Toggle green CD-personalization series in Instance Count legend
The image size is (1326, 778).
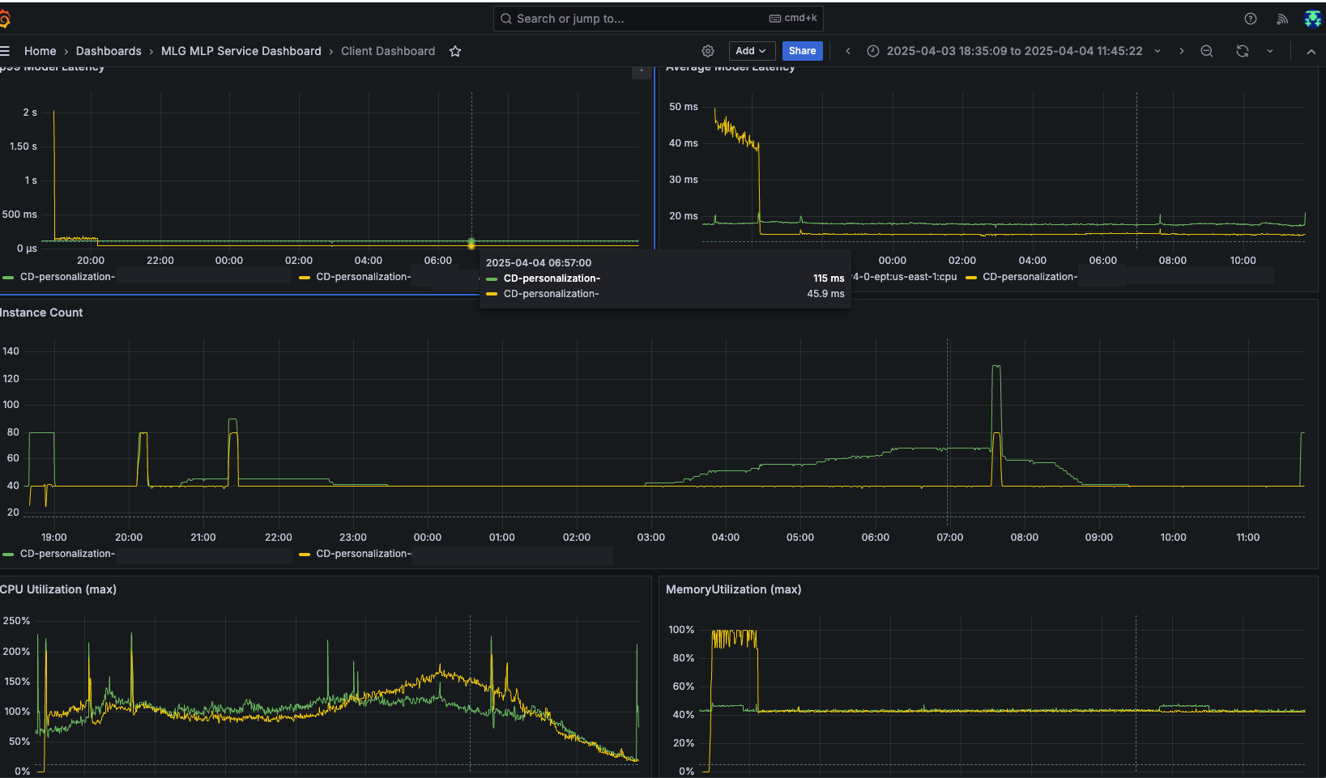pyautogui.click(x=67, y=554)
